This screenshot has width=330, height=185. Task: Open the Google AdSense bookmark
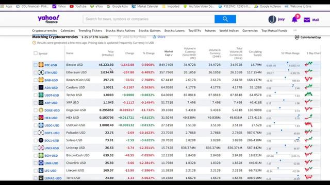click(x=268, y=7)
